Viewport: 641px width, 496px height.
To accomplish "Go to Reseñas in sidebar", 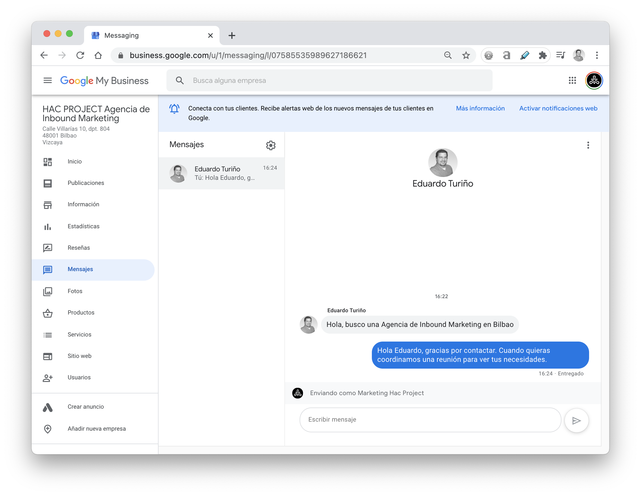I will pos(79,248).
